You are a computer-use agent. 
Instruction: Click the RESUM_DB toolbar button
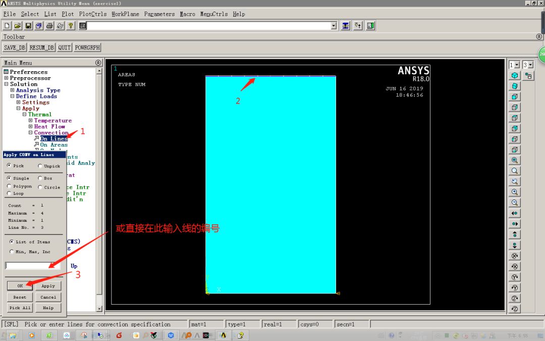coord(41,47)
